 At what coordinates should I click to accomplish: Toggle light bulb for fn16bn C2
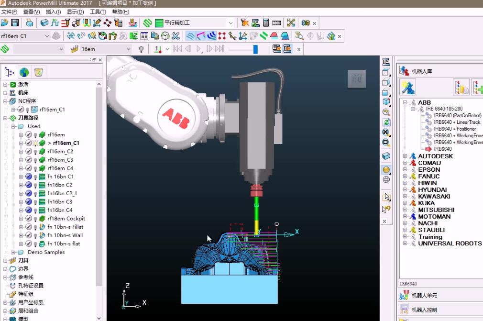[x=35, y=185]
